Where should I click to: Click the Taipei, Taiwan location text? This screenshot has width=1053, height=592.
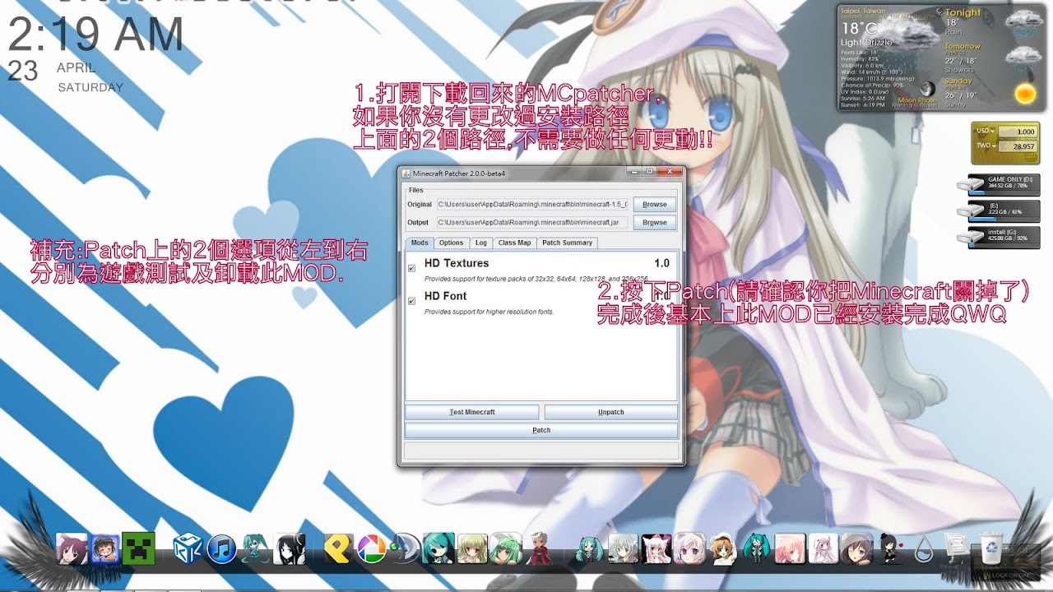[863, 12]
